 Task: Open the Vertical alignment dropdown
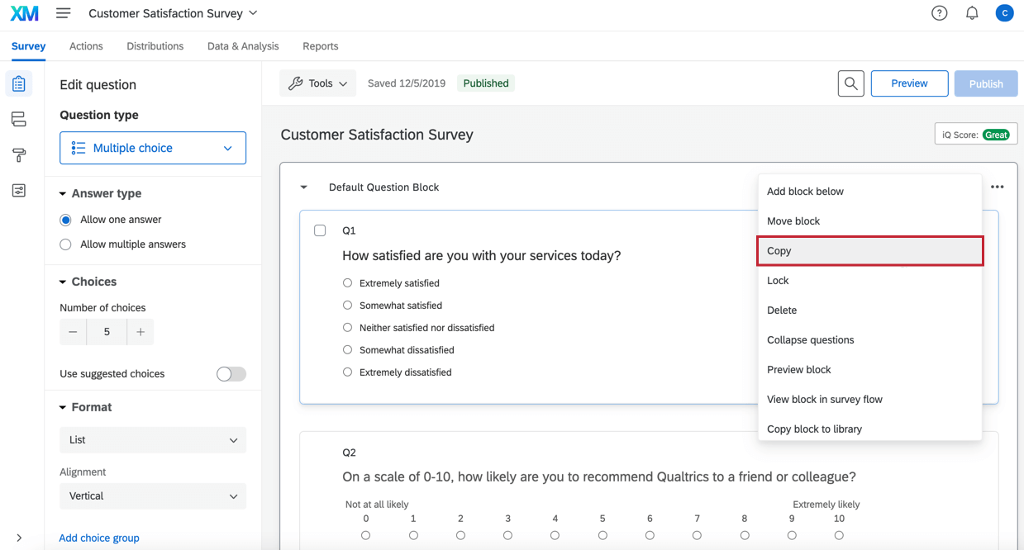coord(153,496)
